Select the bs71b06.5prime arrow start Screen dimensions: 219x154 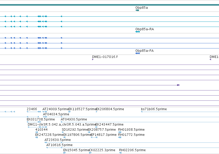click(x=142, y=112)
